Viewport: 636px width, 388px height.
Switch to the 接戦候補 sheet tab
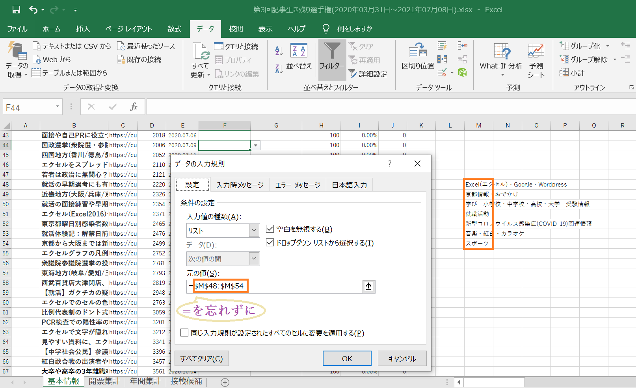point(186,381)
